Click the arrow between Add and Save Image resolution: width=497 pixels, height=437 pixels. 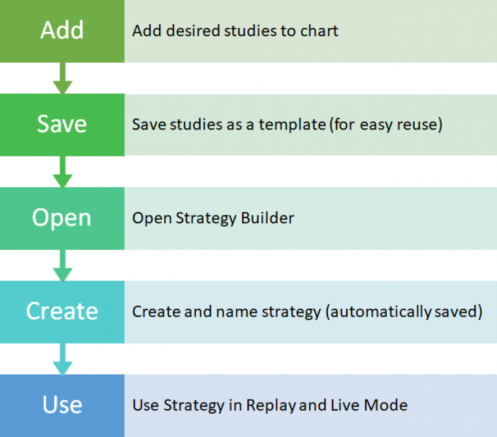(63, 78)
